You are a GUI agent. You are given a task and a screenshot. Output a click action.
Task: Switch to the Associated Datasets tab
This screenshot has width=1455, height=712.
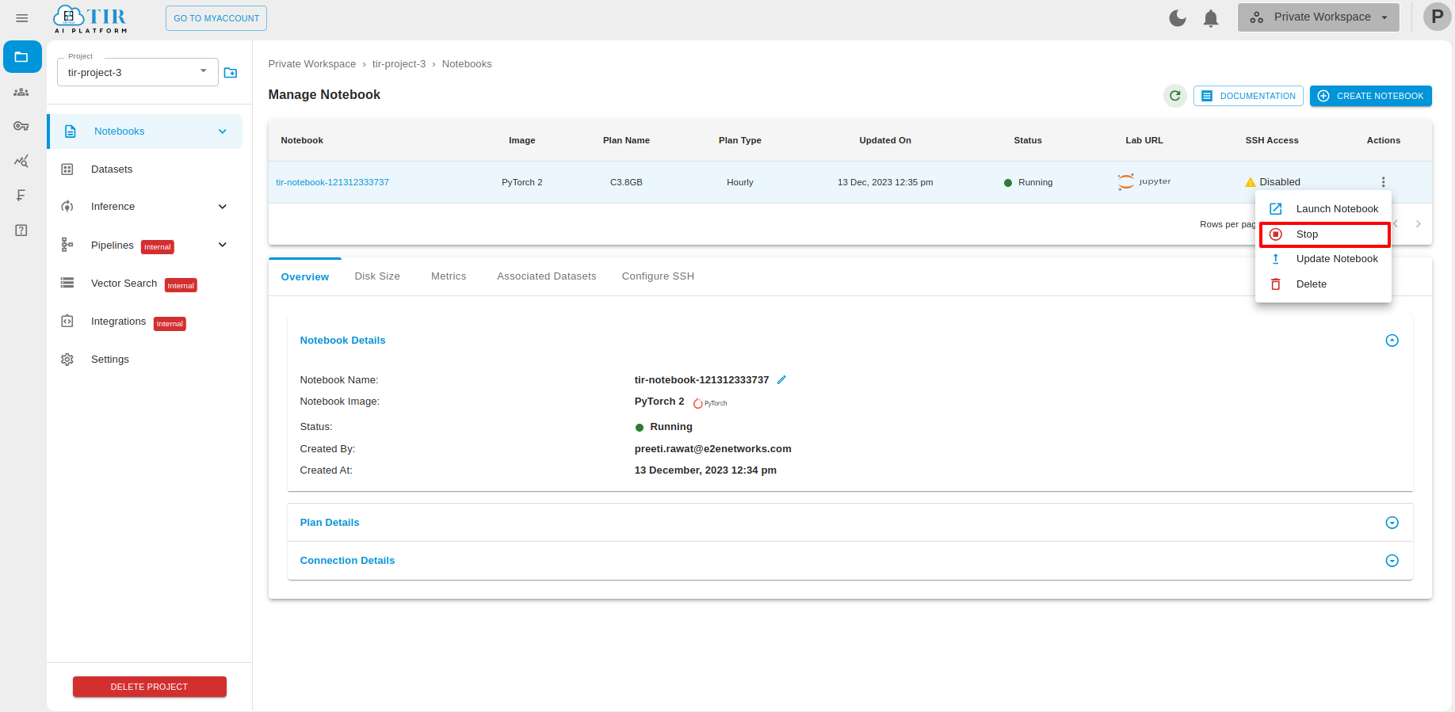click(547, 276)
